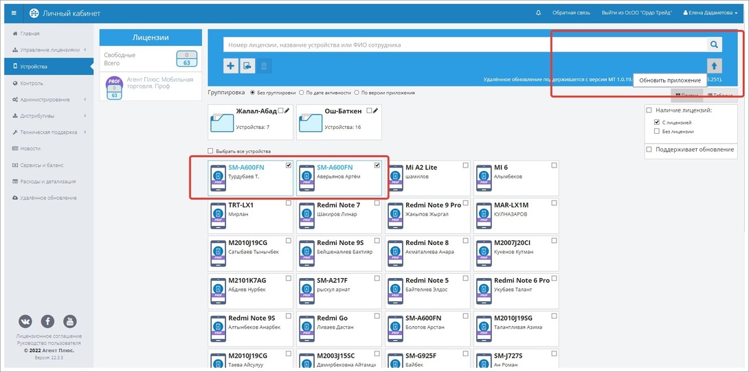Click 'Обратная связь' link in header
The image size is (749, 372).
coord(571,13)
